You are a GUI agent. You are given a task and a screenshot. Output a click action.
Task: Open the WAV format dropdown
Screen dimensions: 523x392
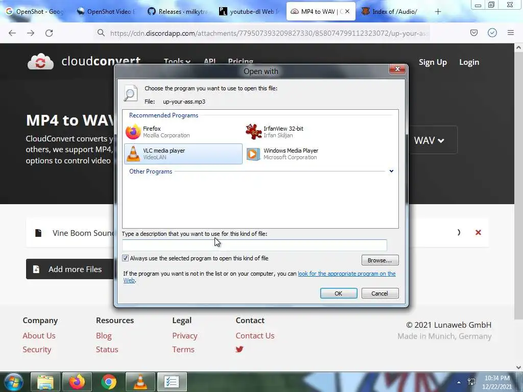point(429,140)
